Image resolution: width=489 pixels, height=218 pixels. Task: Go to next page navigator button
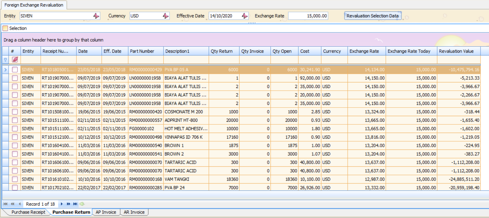(x=68, y=204)
